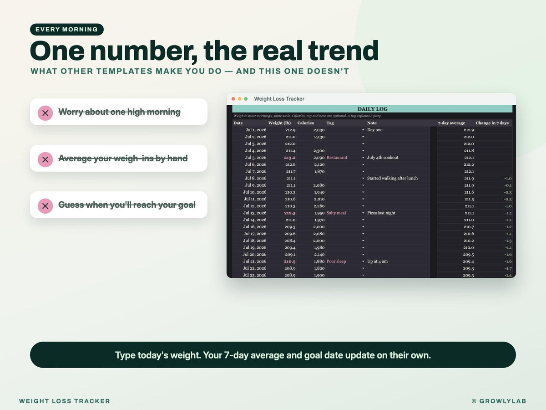Select the 'Calories' column header
This screenshot has width=546, height=410.
(x=311, y=123)
